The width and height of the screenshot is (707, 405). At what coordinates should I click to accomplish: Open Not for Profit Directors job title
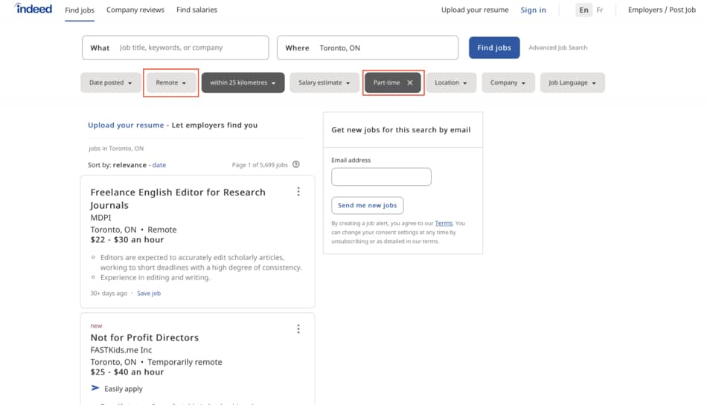[144, 337]
